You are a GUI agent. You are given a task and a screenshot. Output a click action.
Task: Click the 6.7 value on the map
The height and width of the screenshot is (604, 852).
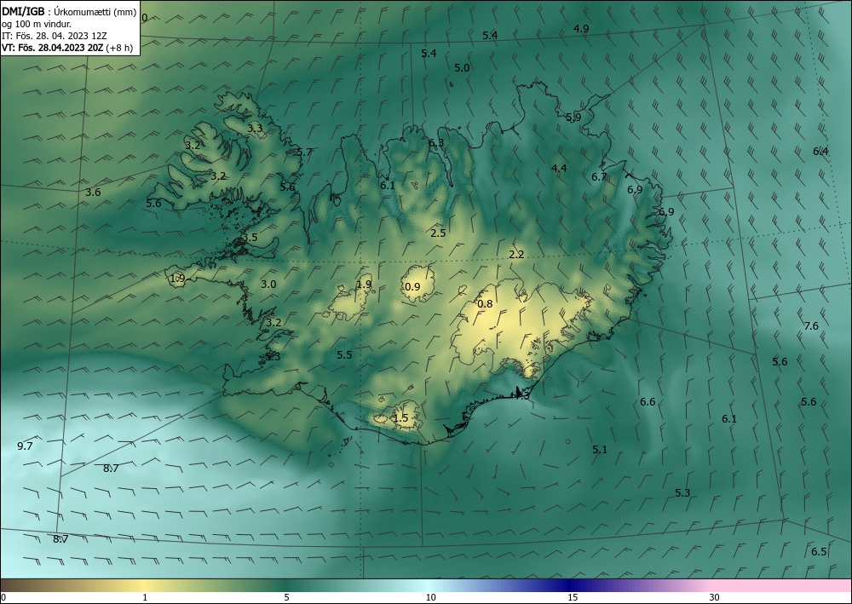599,176
